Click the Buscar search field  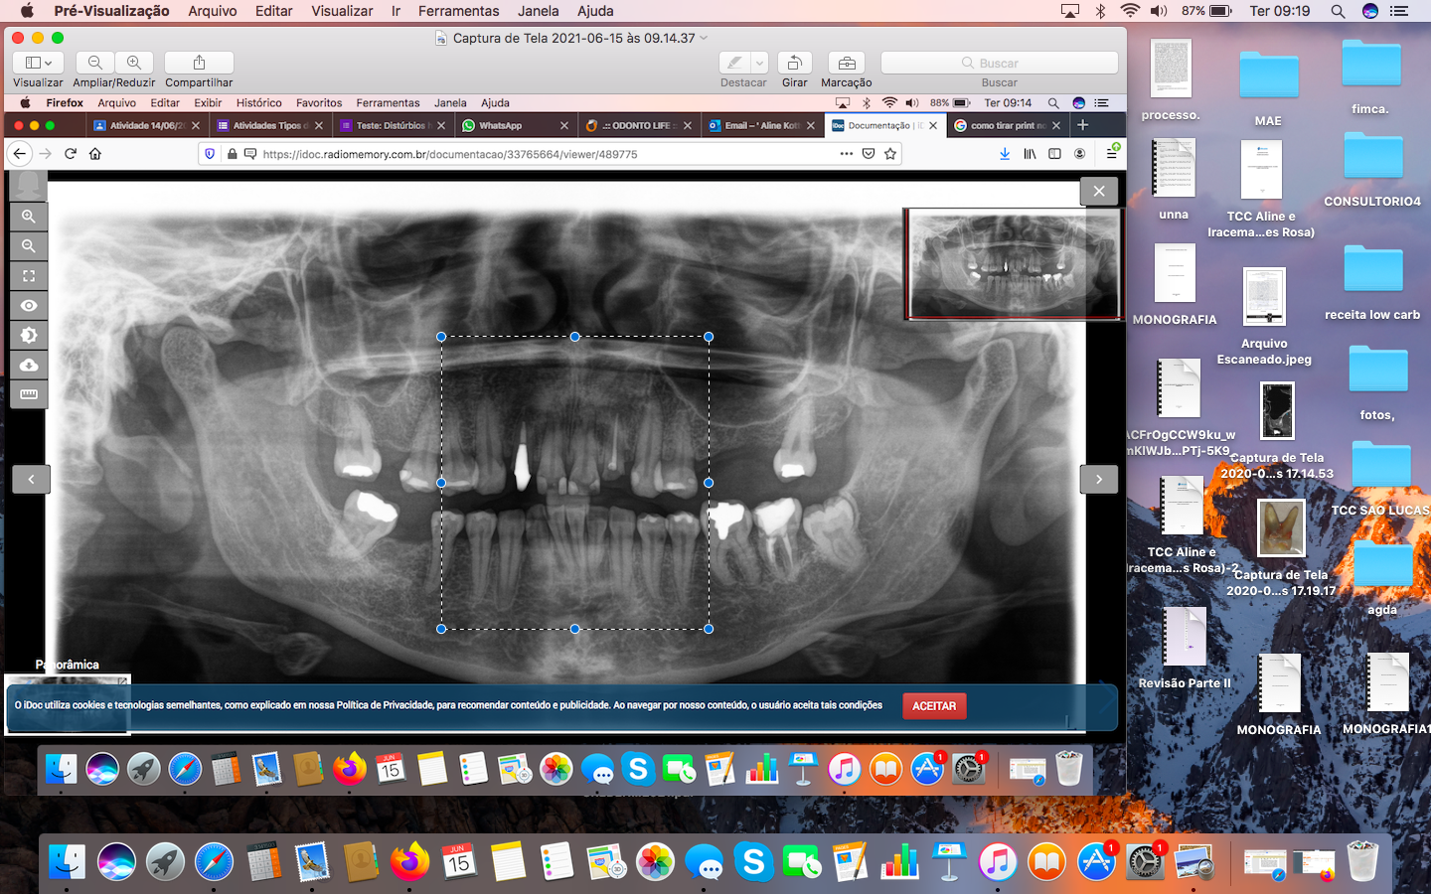(x=999, y=63)
